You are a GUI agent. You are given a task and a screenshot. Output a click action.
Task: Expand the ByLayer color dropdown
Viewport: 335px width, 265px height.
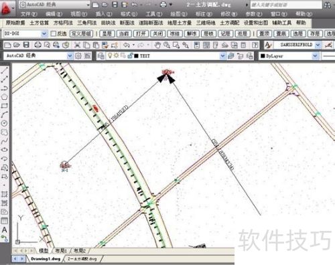(315, 56)
